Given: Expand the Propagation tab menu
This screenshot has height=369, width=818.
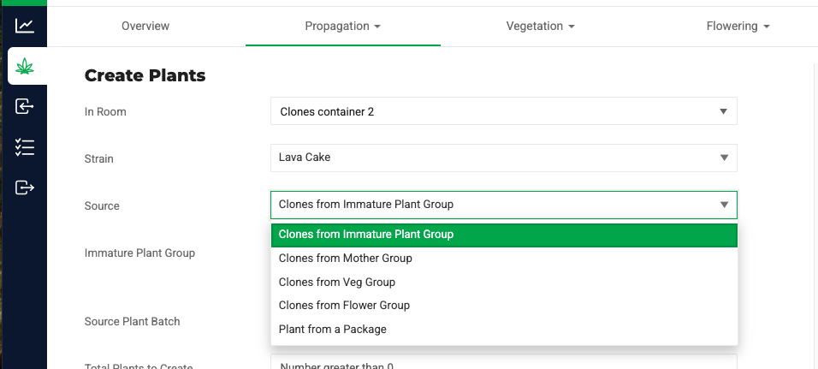Looking at the screenshot, I should (x=342, y=26).
